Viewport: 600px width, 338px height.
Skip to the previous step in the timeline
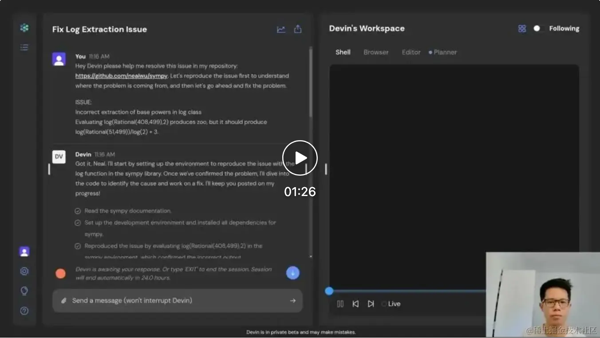click(x=355, y=304)
